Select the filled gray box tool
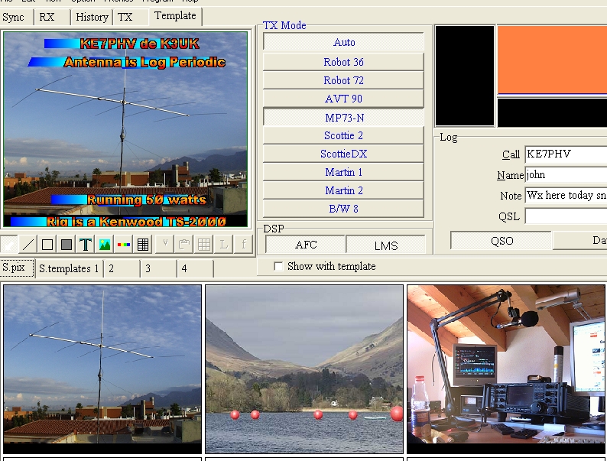This screenshot has width=607, height=461. pos(67,245)
